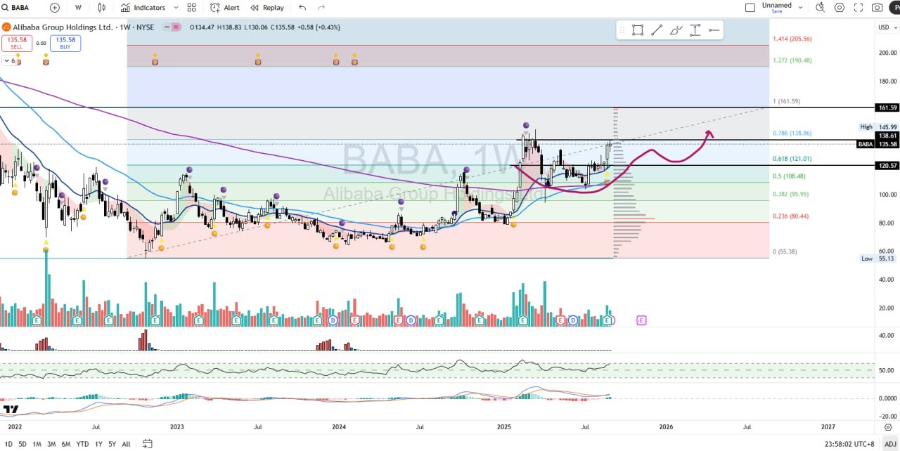The image size is (900, 451).
Task: Click the 0.5 (108.48) Fibonacci level
Action: tap(789, 176)
